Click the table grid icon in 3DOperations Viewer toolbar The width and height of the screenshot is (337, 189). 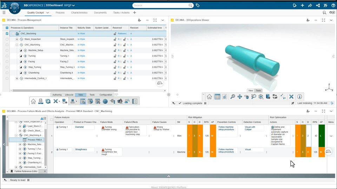(217, 97)
